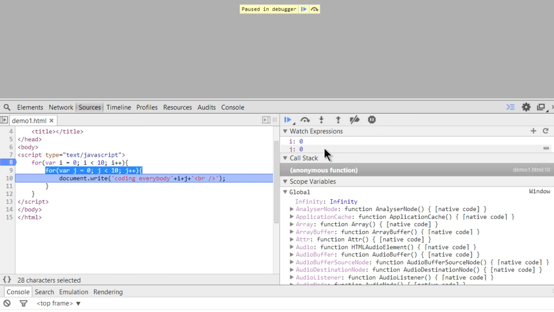The image size is (554, 312).
Task: Select the Console drawer tab
Action: point(18,292)
